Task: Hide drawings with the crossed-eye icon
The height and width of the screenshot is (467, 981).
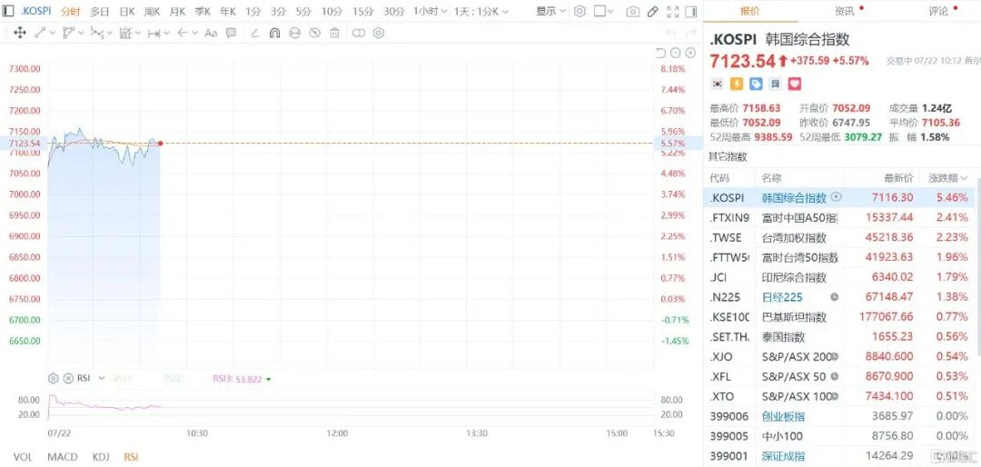Action: click(314, 34)
